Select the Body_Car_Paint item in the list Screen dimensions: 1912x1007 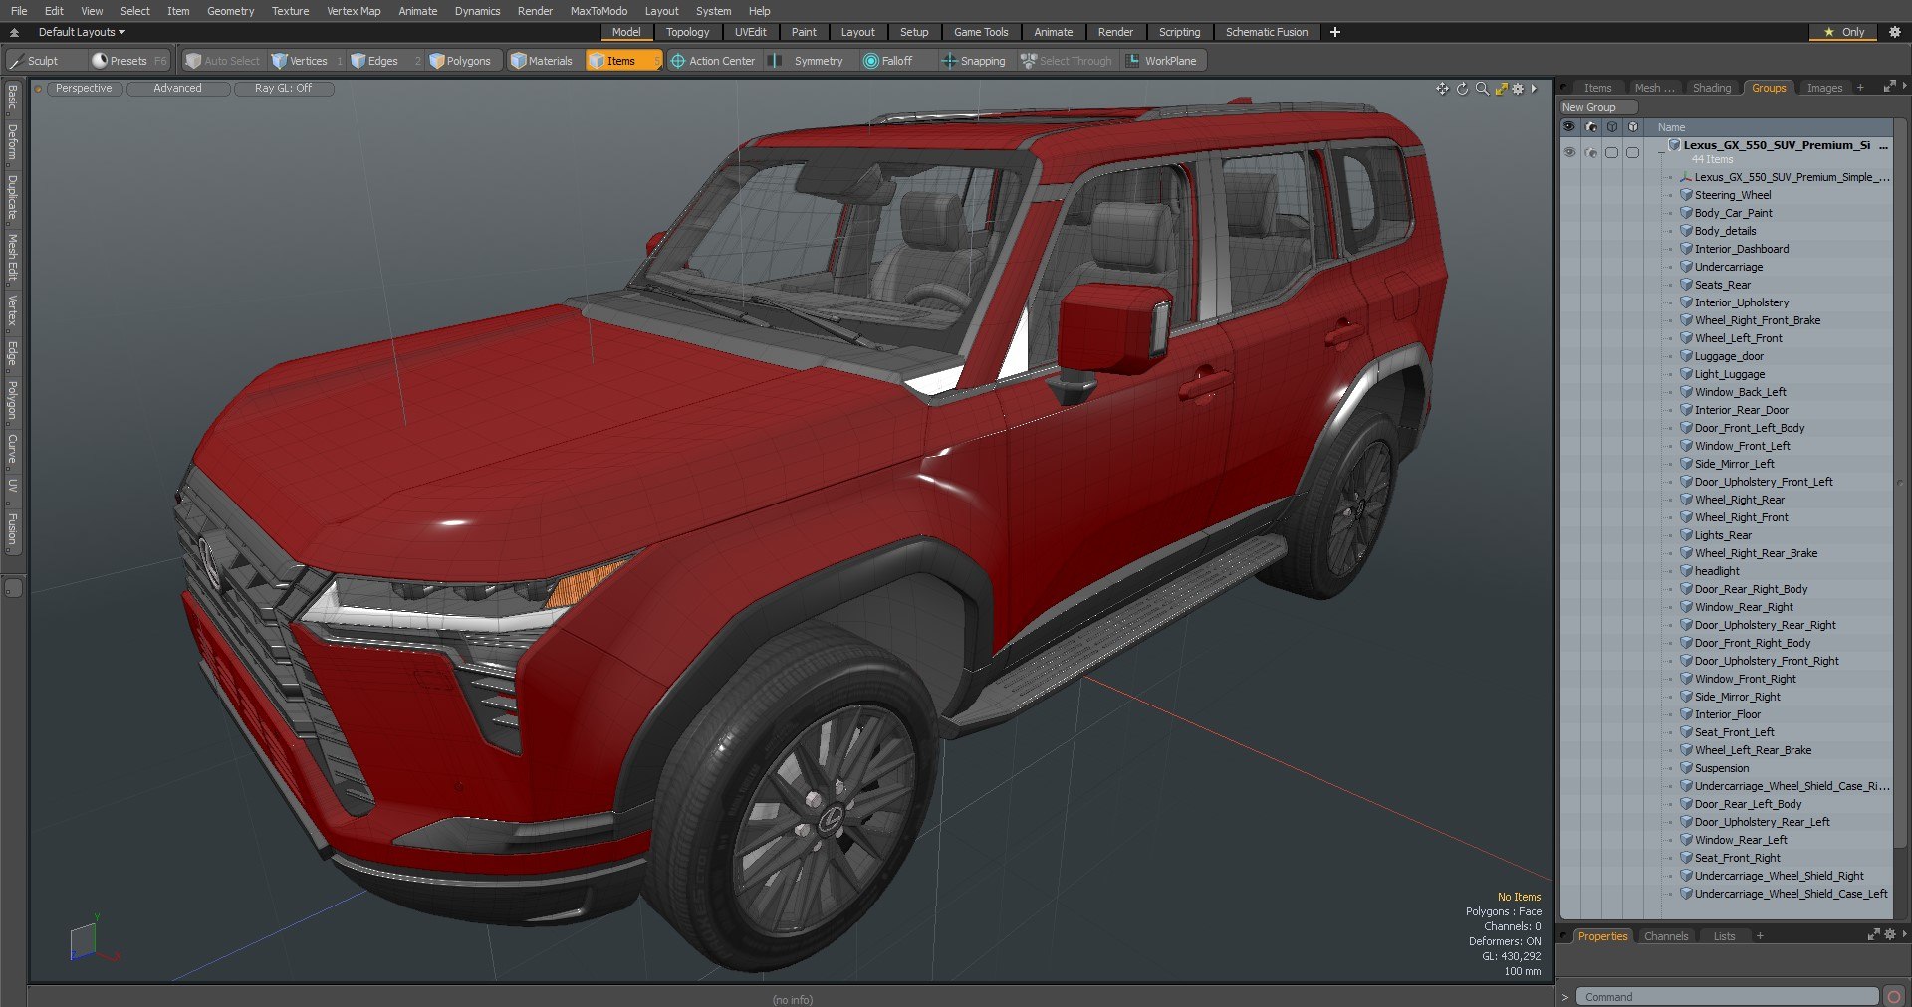[x=1733, y=213]
